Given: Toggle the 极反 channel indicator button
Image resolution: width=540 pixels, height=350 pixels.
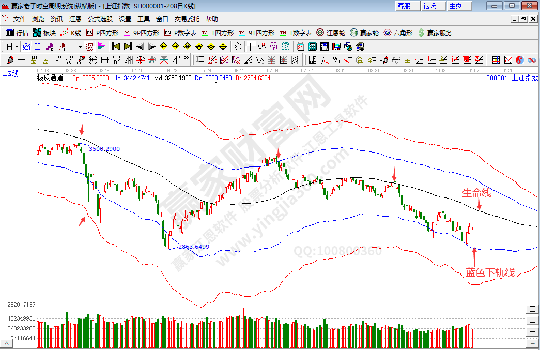Looking at the screenshot, I should click(x=89, y=46).
